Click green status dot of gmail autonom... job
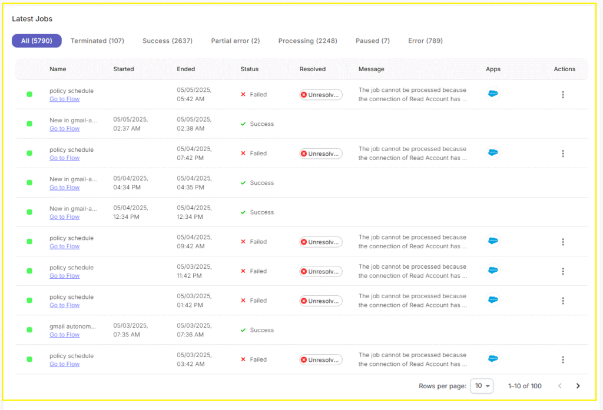603x410 pixels. (29, 329)
